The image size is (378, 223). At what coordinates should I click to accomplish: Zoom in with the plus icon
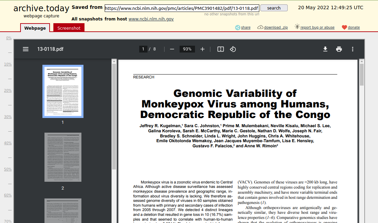(x=203, y=49)
